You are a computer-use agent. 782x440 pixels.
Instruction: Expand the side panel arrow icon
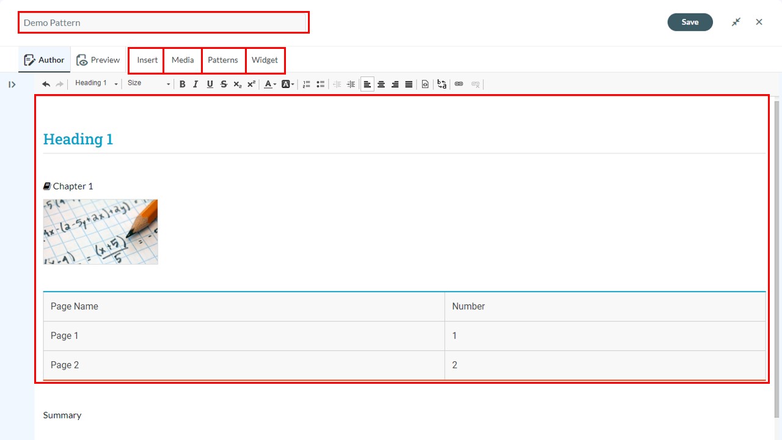coord(12,85)
